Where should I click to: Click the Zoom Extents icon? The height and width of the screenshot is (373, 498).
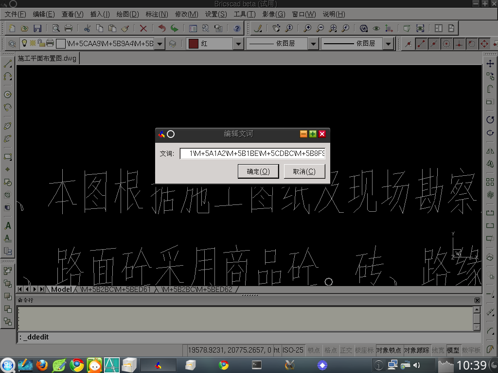coord(333,28)
